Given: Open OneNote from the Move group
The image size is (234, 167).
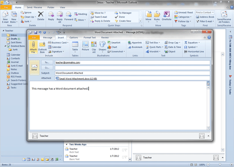Looking at the screenshot, I should pyautogui.click(x=166, y=16).
